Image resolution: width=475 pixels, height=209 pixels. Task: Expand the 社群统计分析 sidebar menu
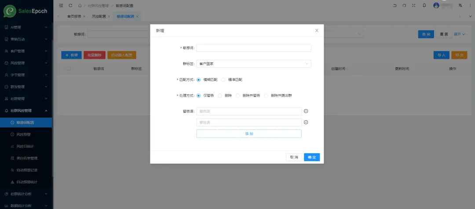[x=26, y=194]
